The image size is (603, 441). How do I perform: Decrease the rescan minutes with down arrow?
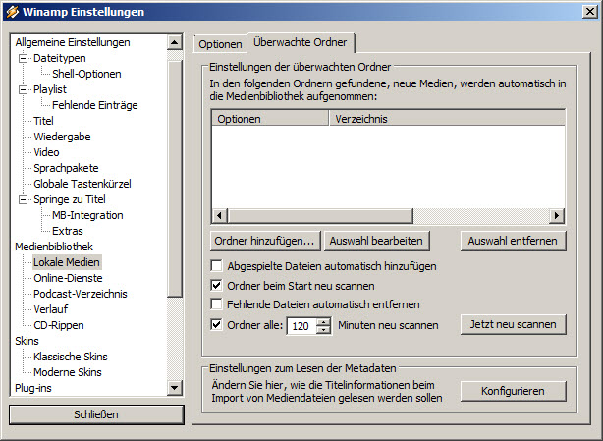324,329
